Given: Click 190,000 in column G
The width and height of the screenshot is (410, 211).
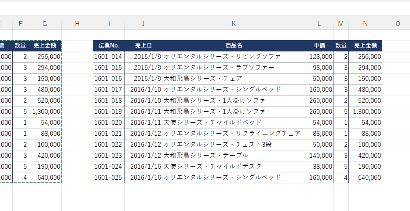Looking at the screenshot, I should 45,166.
